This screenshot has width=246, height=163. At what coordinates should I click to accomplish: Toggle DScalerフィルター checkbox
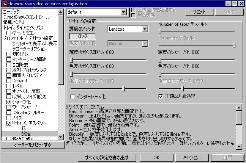[9, 113]
